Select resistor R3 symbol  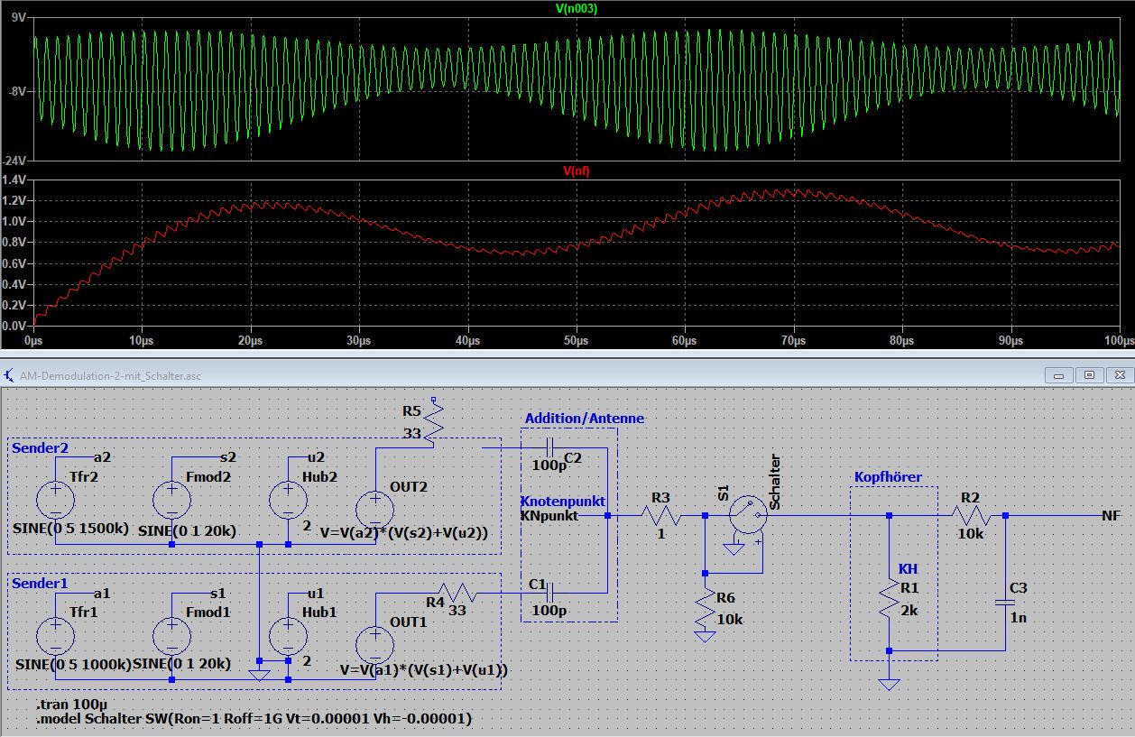pyautogui.click(x=660, y=515)
